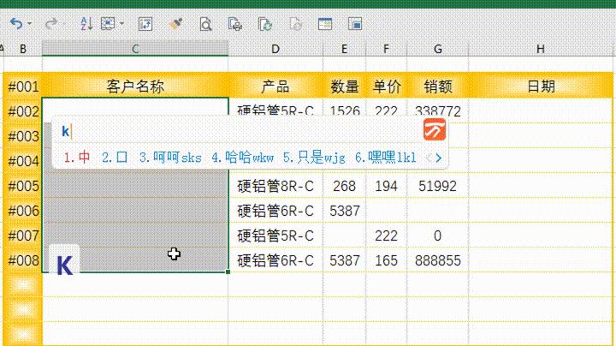Click the grayed-out document refresh icon
616x346 pixels.
tap(295, 24)
